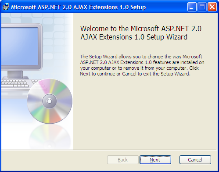Click the blue monitor screen area
The image size is (219, 172).
pyautogui.click(x=20, y=46)
